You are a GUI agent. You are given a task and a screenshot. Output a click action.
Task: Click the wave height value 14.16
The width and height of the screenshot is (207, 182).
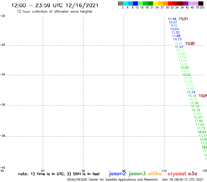189,85
